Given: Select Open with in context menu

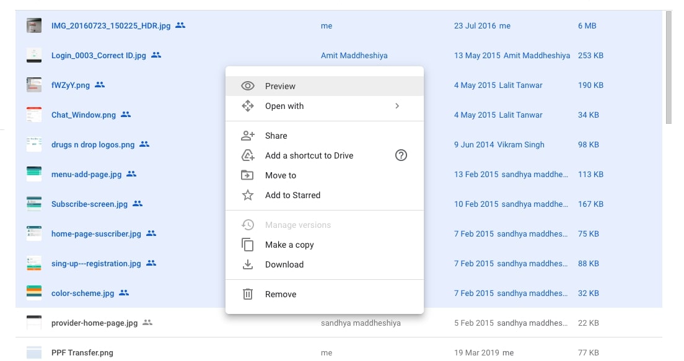Looking at the screenshot, I should tap(325, 106).
